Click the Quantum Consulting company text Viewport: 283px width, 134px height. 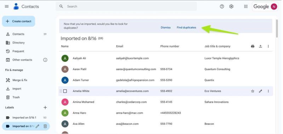click(x=217, y=69)
